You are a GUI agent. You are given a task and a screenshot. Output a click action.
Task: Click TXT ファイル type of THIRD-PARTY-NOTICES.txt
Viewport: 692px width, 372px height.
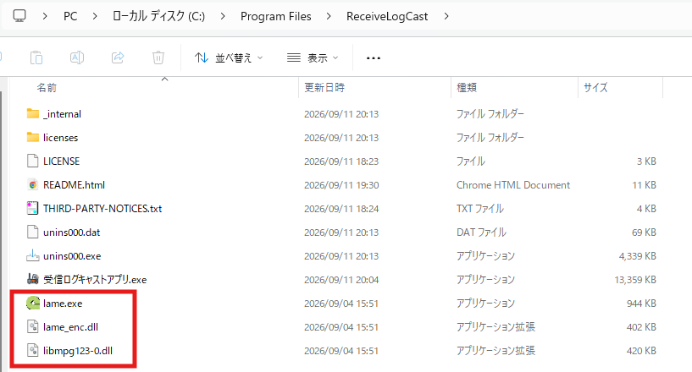tap(479, 209)
